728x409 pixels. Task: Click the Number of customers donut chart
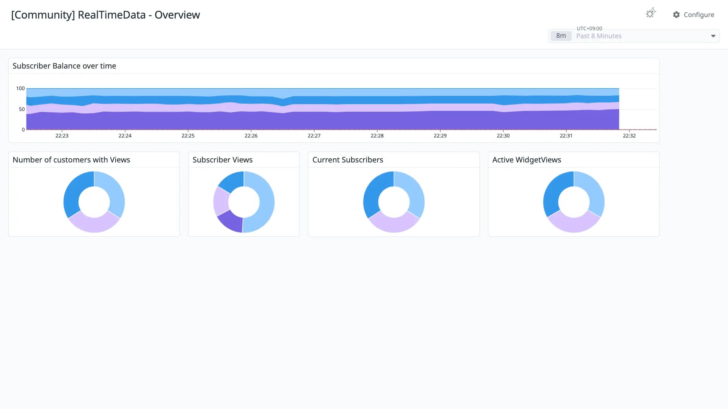[94, 202]
